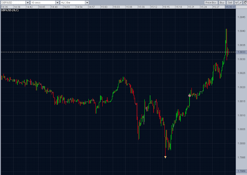Open the GBP/USD symbol dropdown arrow
The image size is (247, 175).
click(x=27, y=3)
